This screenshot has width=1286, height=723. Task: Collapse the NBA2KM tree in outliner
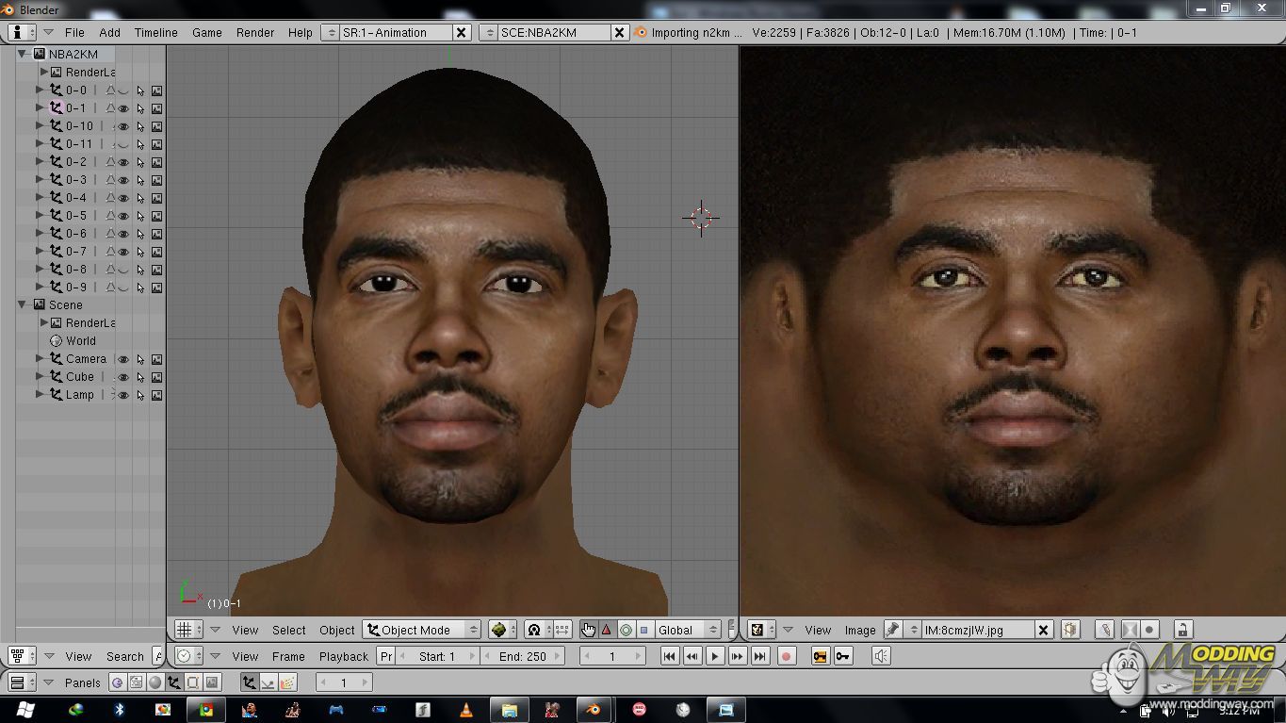point(23,55)
